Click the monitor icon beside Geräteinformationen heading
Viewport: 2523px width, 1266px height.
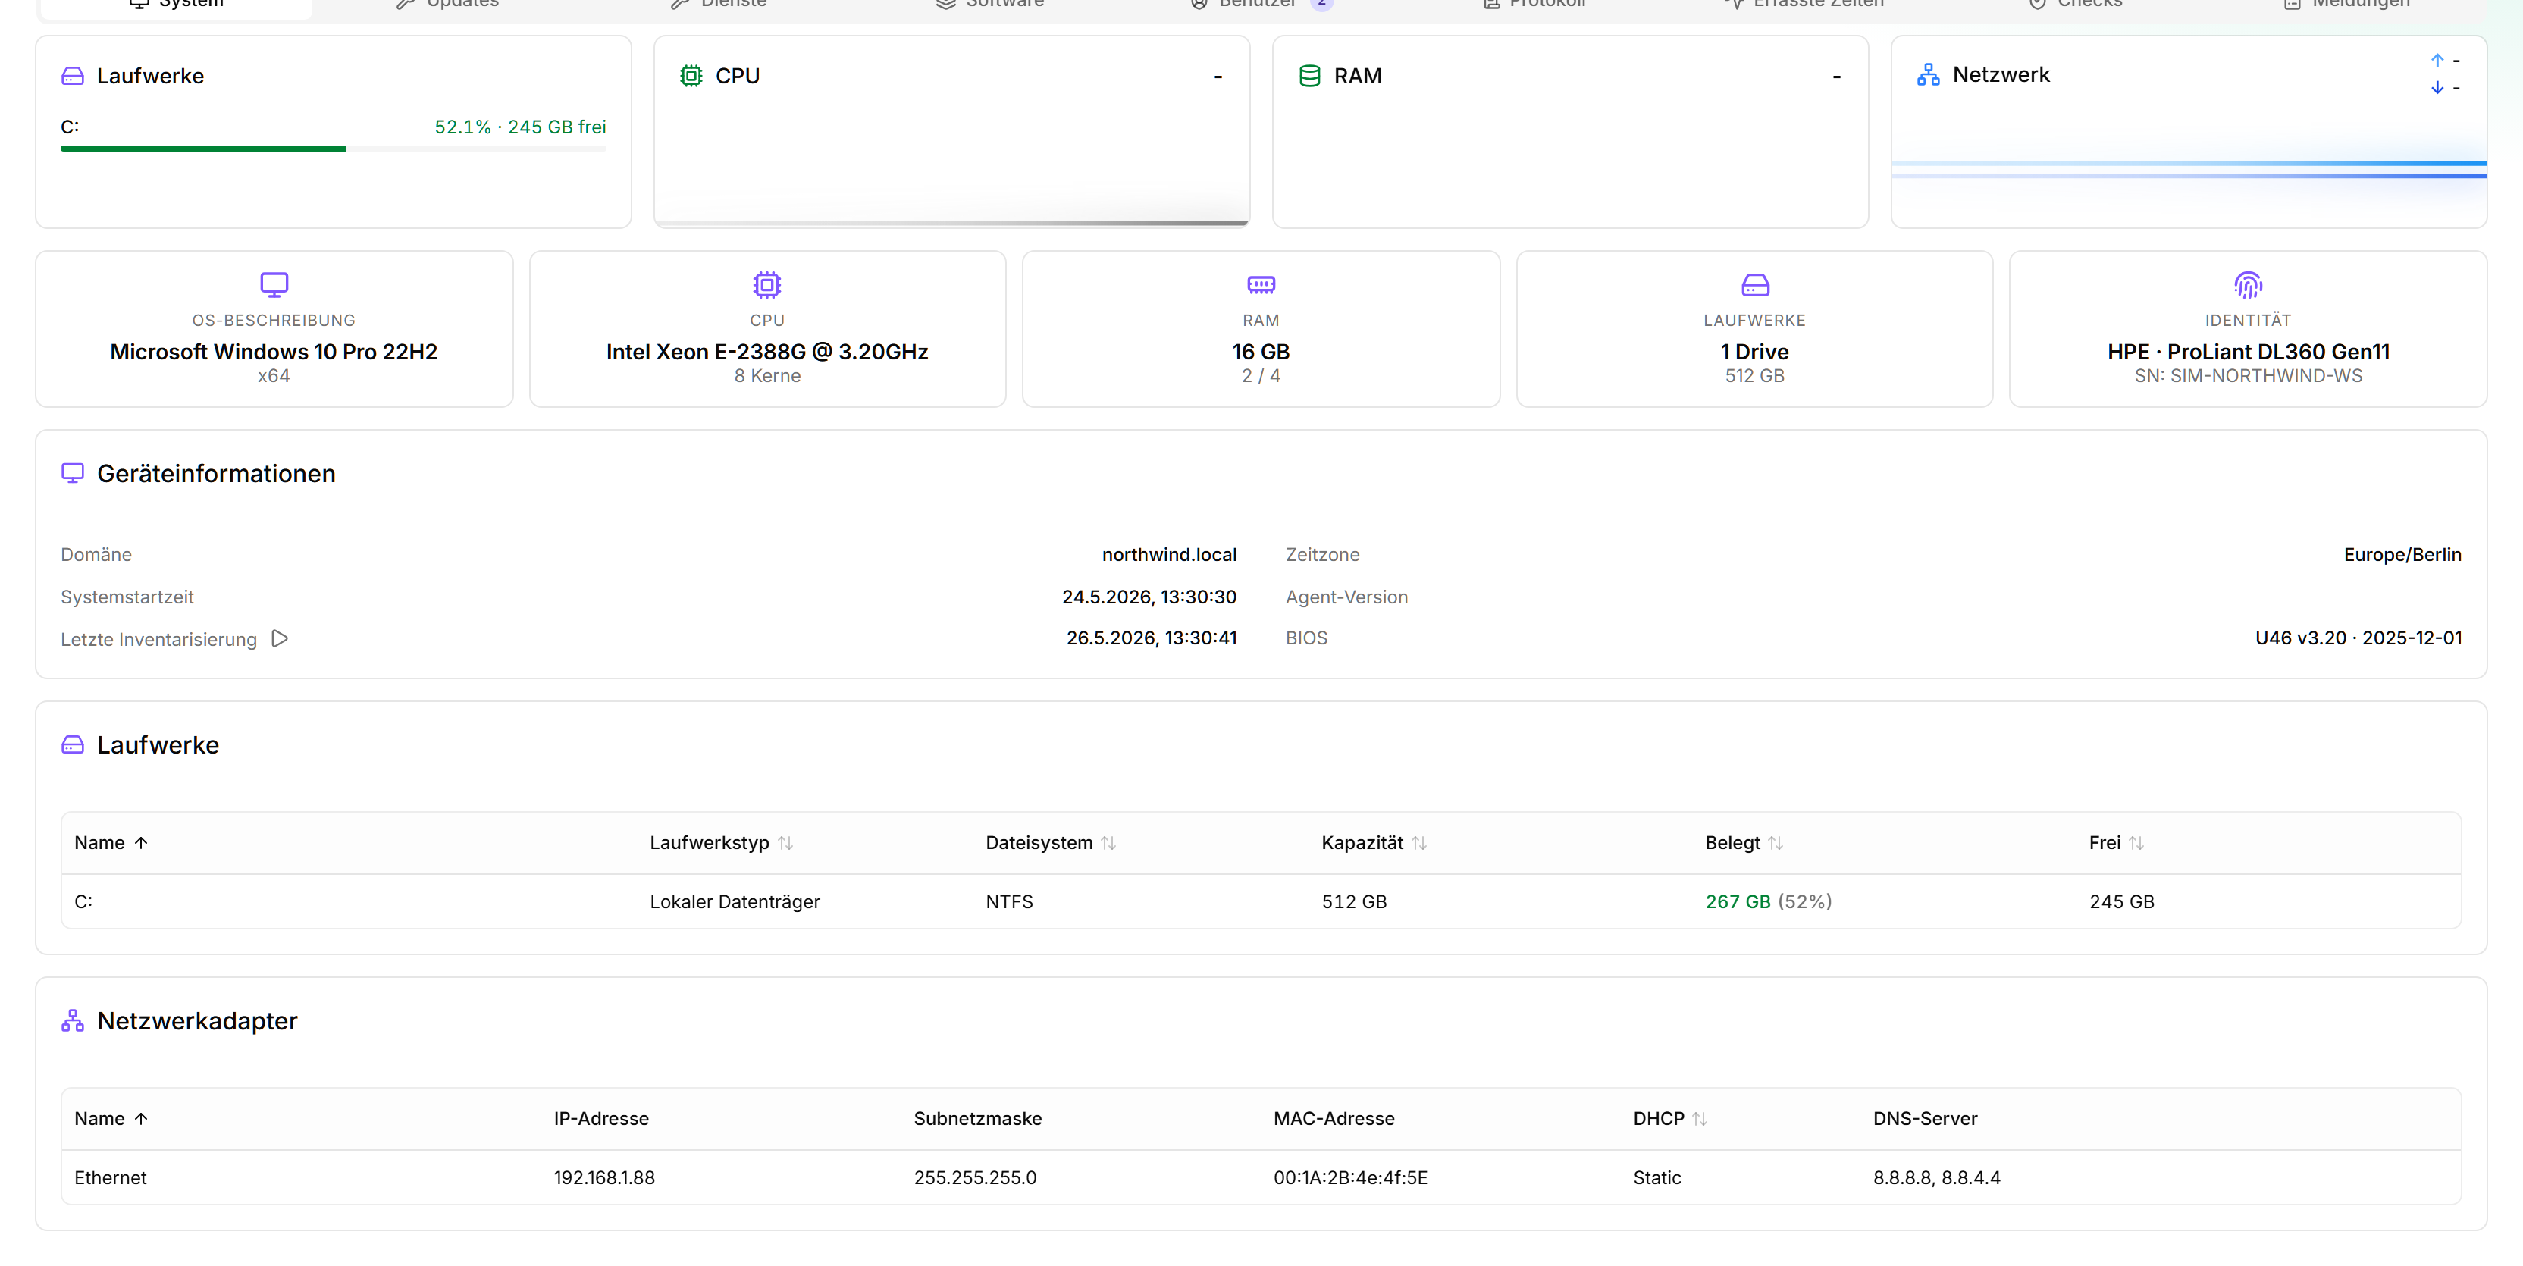click(73, 474)
